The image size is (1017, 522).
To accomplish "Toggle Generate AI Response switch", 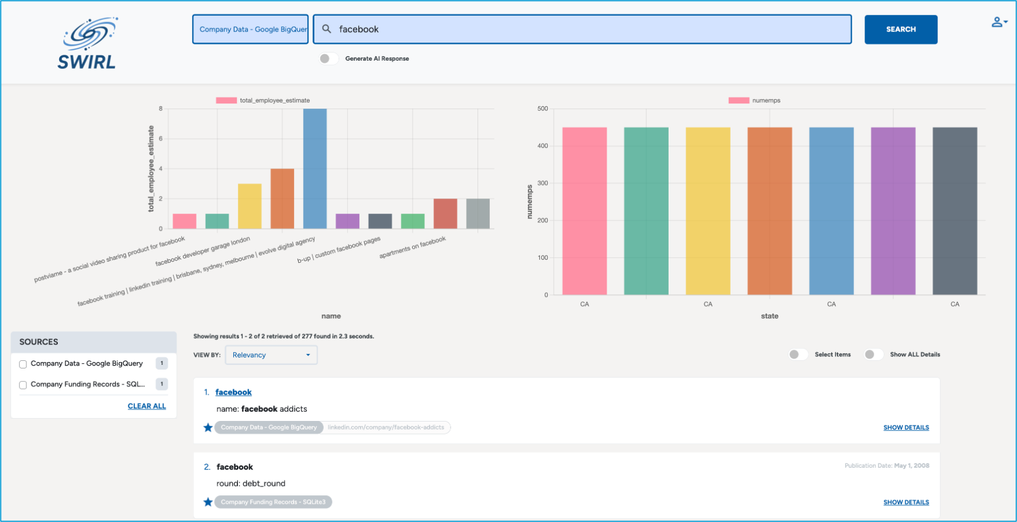I will pos(328,58).
